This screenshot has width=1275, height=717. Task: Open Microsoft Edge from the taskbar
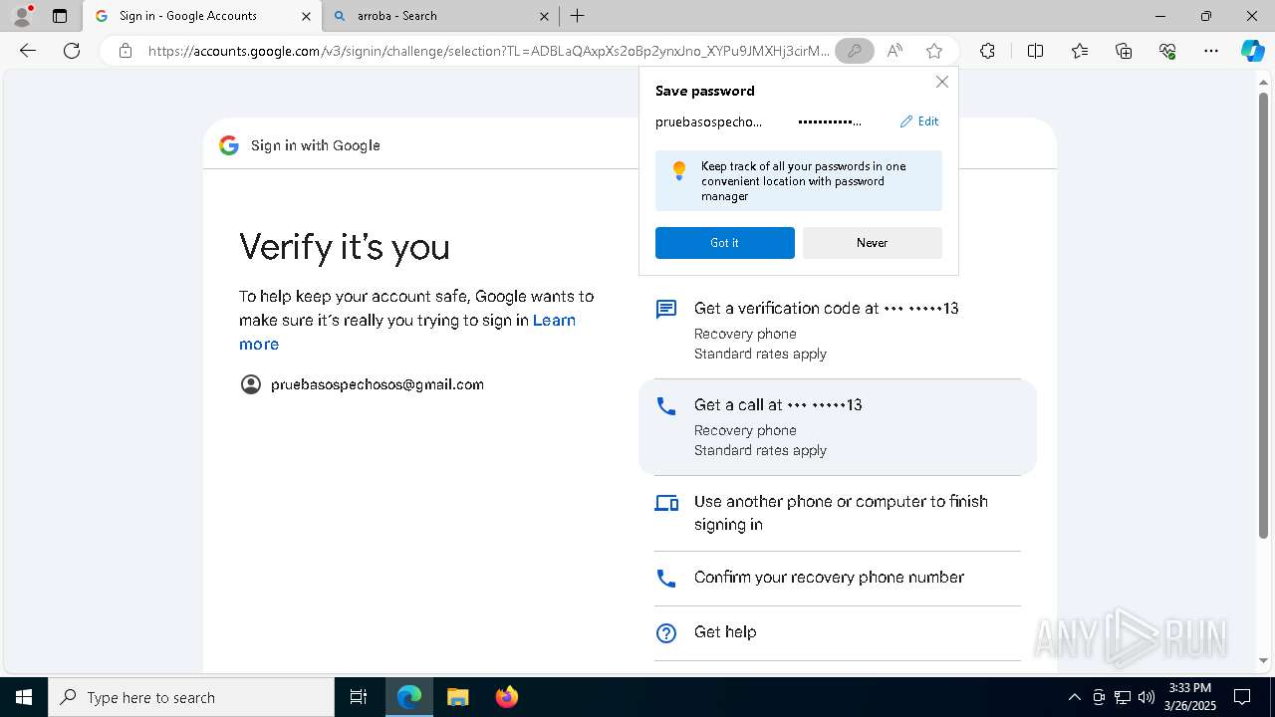point(409,697)
